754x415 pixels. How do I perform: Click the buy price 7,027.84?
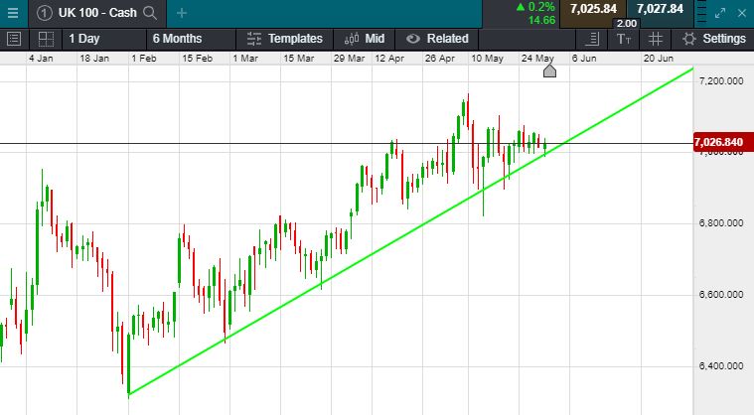point(660,9)
